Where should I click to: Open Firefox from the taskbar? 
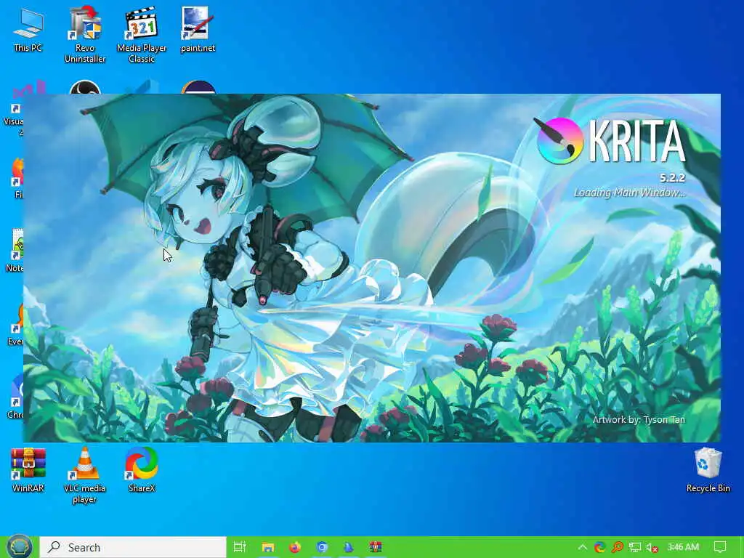tap(295, 547)
